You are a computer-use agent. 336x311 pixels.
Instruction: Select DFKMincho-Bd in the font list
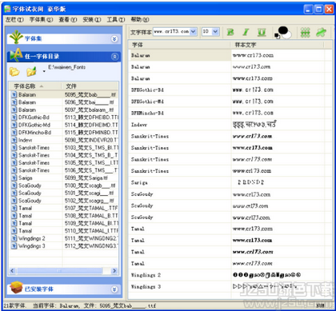click(x=34, y=133)
